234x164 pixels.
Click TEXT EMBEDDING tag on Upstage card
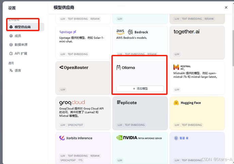[x=78, y=54]
